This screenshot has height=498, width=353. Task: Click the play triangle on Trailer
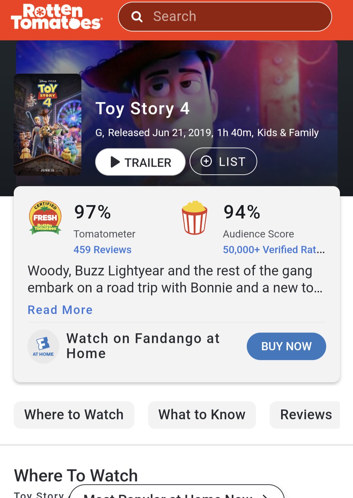pos(115,162)
